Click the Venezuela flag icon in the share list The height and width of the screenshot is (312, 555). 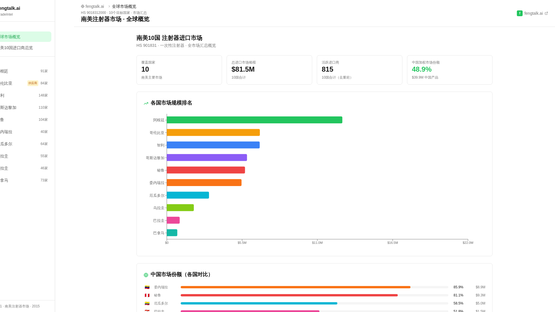pyautogui.click(x=147, y=287)
